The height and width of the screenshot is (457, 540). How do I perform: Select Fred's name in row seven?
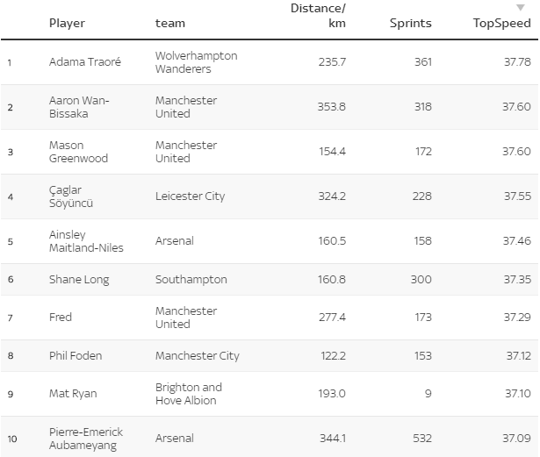[61, 318]
